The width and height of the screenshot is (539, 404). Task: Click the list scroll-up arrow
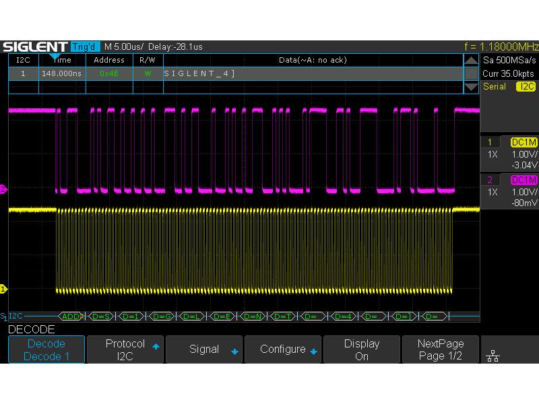coord(471,61)
